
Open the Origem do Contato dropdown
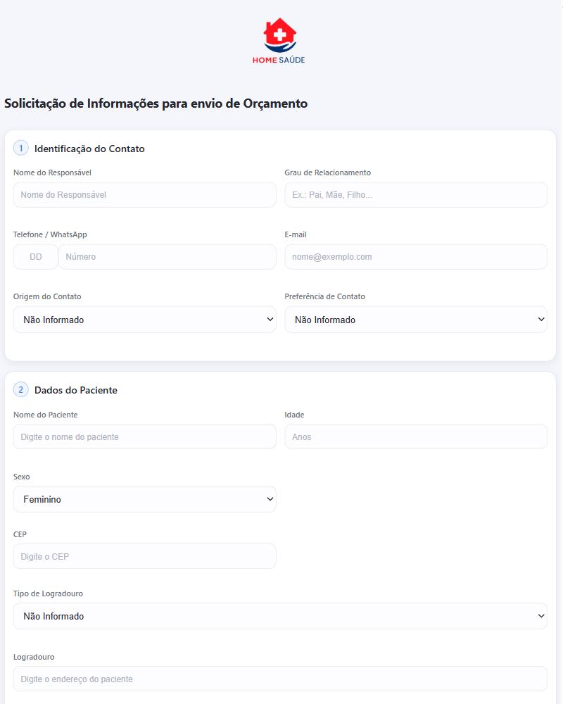click(144, 320)
